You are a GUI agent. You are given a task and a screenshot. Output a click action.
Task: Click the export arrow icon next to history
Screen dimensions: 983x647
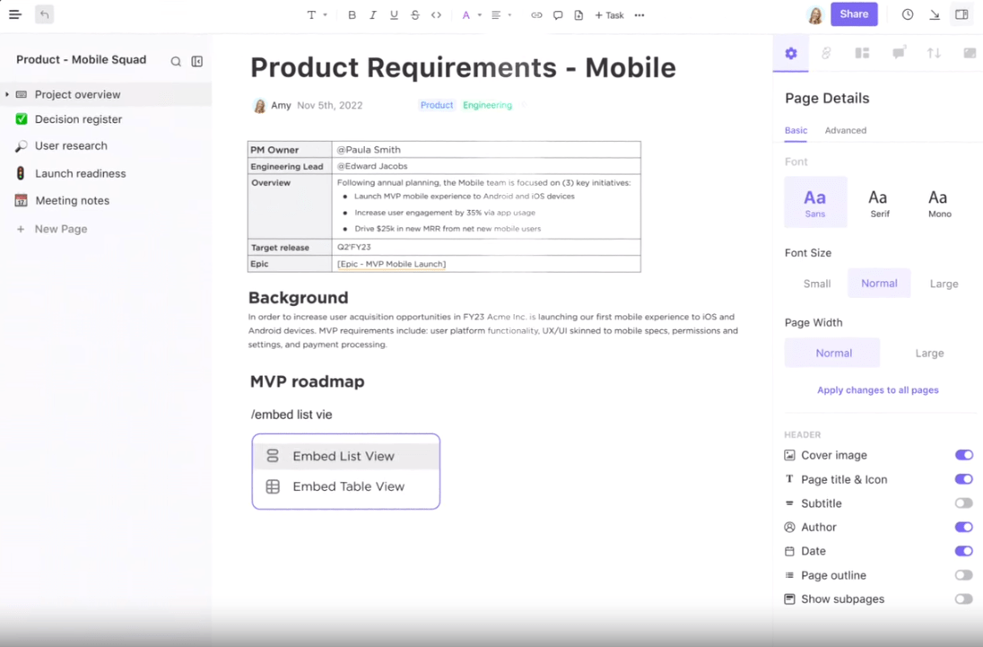tap(934, 14)
